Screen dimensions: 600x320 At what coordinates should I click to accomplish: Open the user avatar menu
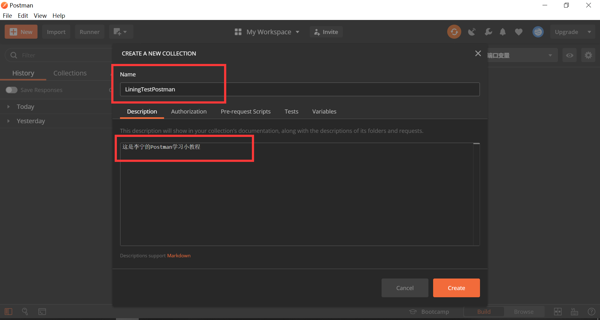[538, 32]
